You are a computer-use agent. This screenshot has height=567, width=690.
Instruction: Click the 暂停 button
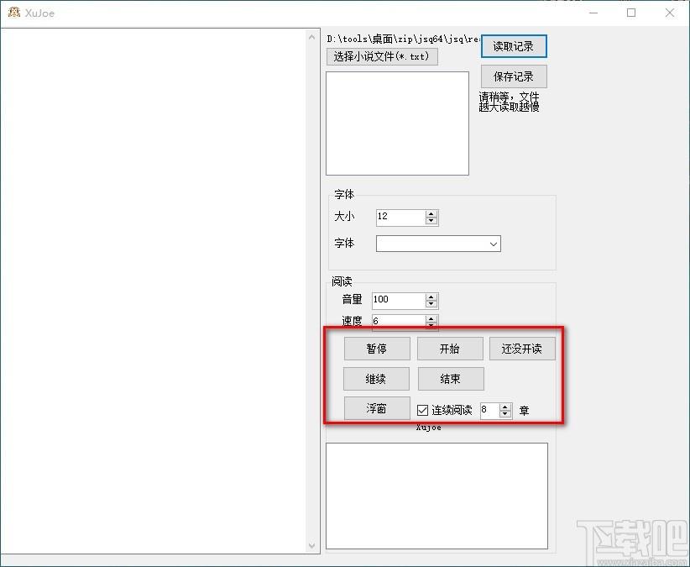[377, 349]
